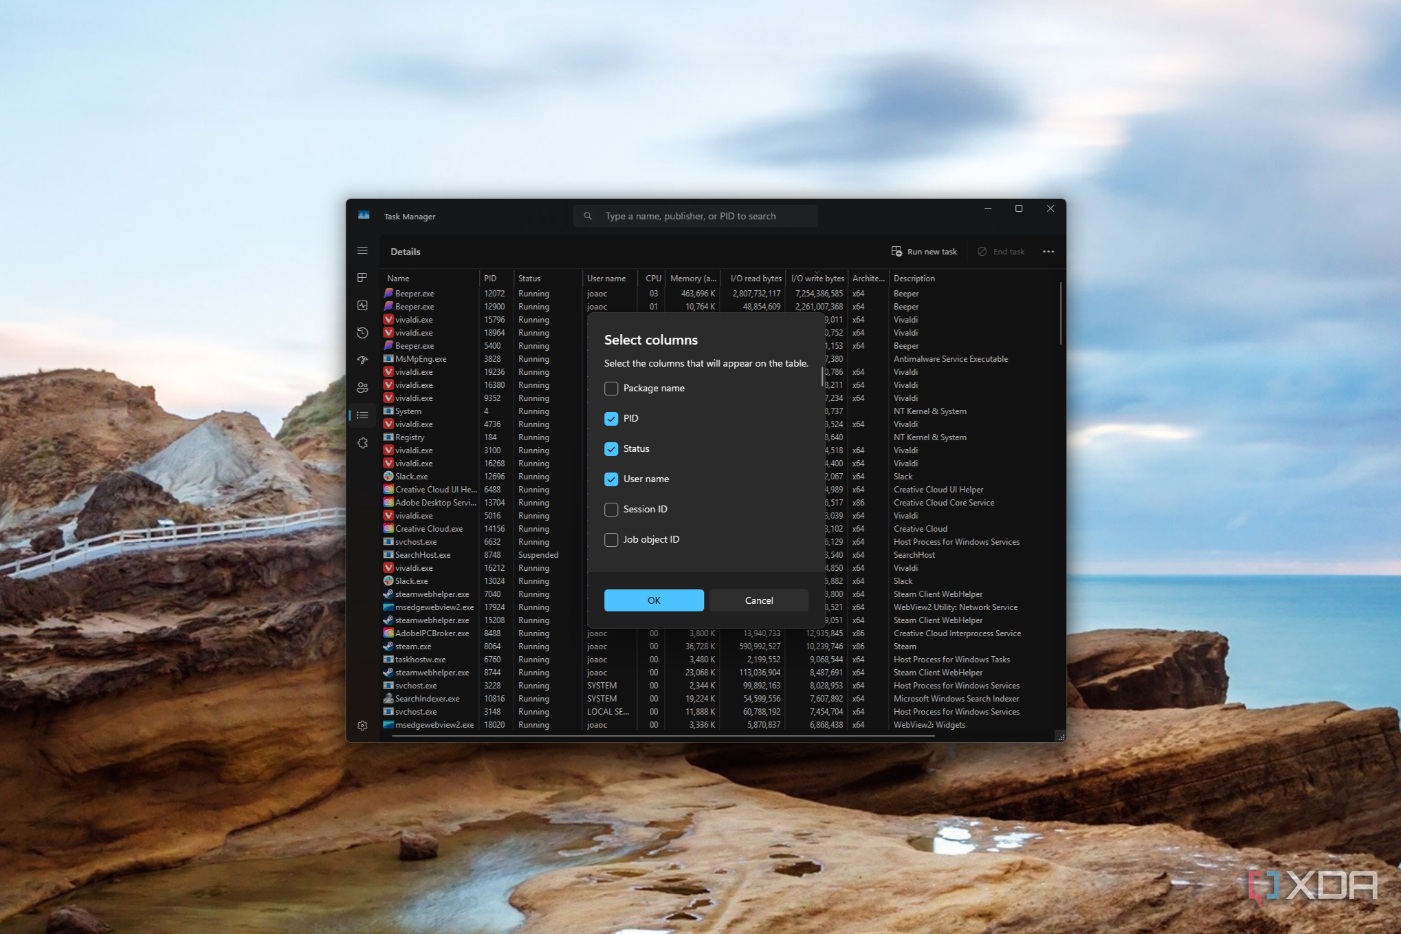Cancel the Select columns dialog
Screen dimensions: 1401x934
[759, 600]
